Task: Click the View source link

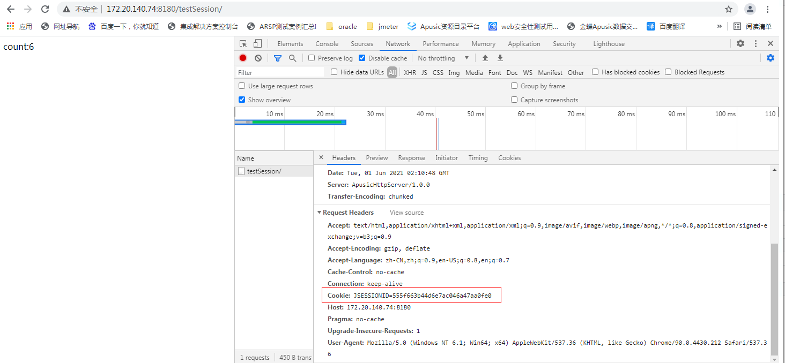Action: [x=406, y=213]
